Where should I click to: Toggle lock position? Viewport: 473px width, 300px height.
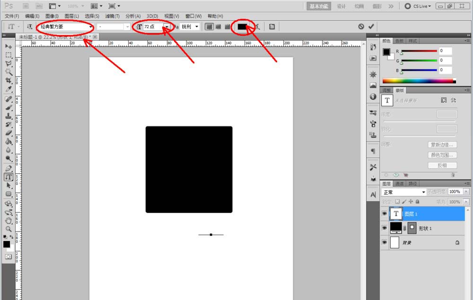[x=411, y=202]
